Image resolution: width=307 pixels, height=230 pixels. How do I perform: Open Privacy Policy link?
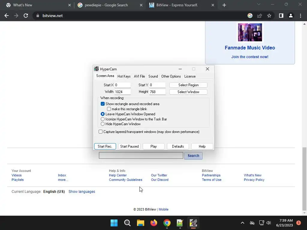point(254,180)
